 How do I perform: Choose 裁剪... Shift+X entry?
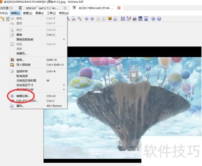tap(38, 60)
